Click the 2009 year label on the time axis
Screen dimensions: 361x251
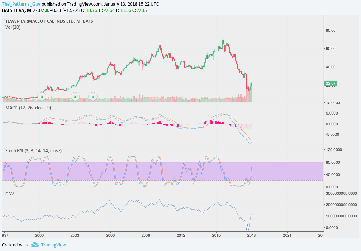click(x=146, y=235)
